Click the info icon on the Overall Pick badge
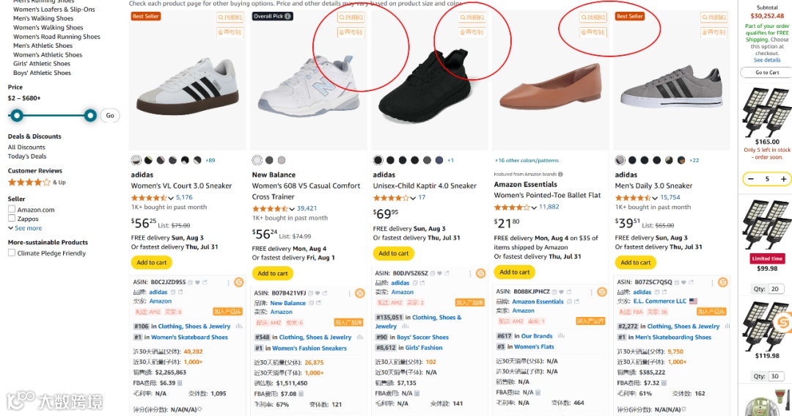Image resolution: width=792 pixels, height=416 pixels. (x=287, y=16)
